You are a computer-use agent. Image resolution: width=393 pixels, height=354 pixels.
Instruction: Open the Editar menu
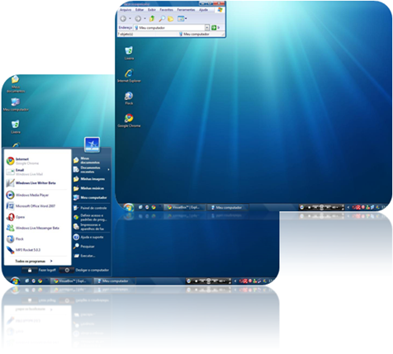140,10
